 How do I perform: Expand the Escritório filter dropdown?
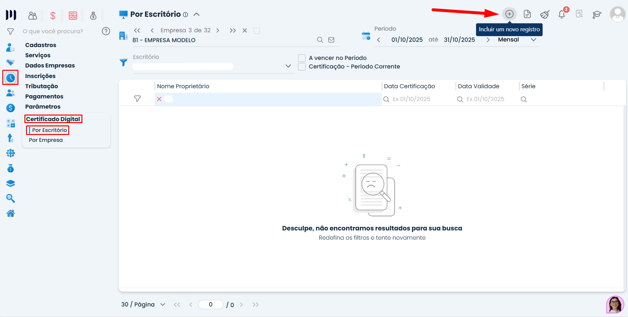point(288,66)
